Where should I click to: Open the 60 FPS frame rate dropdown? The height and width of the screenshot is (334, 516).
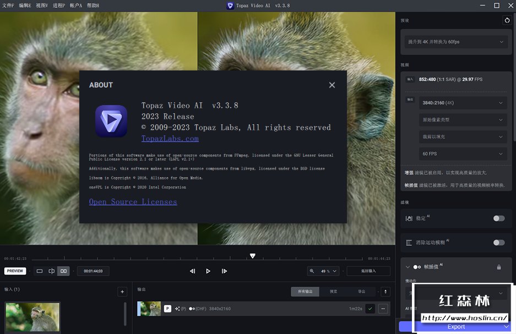(463, 154)
